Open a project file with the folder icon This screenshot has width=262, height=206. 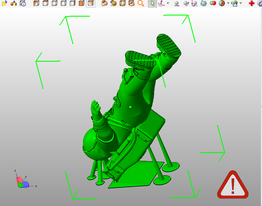tap(4, 3)
